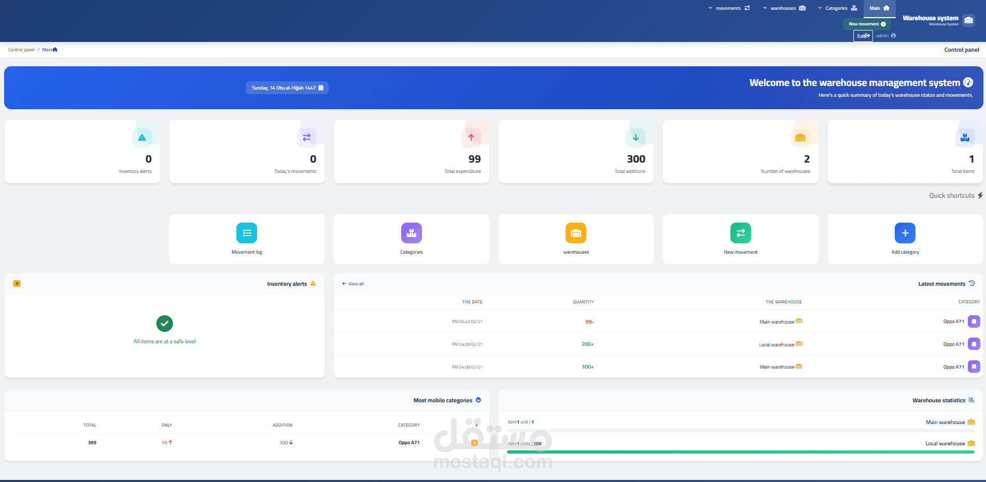Screen dimensions: 986x482
Task: Click the Local warehouse green progress bar
Action: coord(741,452)
